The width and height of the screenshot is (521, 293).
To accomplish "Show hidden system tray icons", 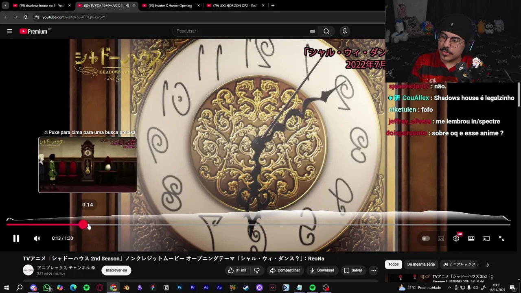I will click(x=449, y=288).
